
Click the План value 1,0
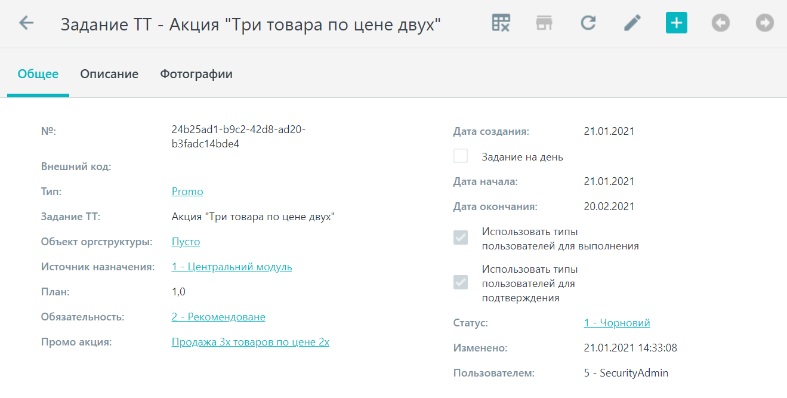pos(178,292)
